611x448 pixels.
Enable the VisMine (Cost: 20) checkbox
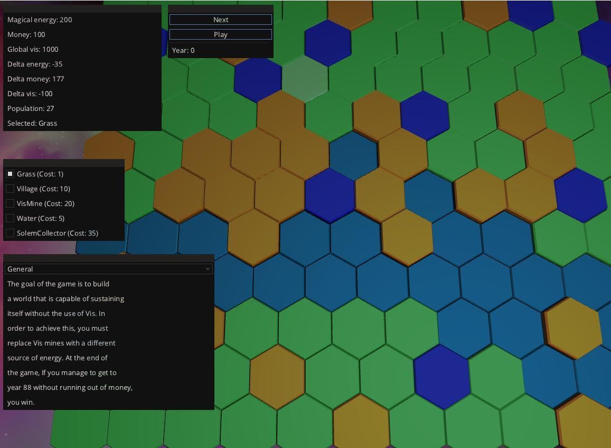point(10,203)
